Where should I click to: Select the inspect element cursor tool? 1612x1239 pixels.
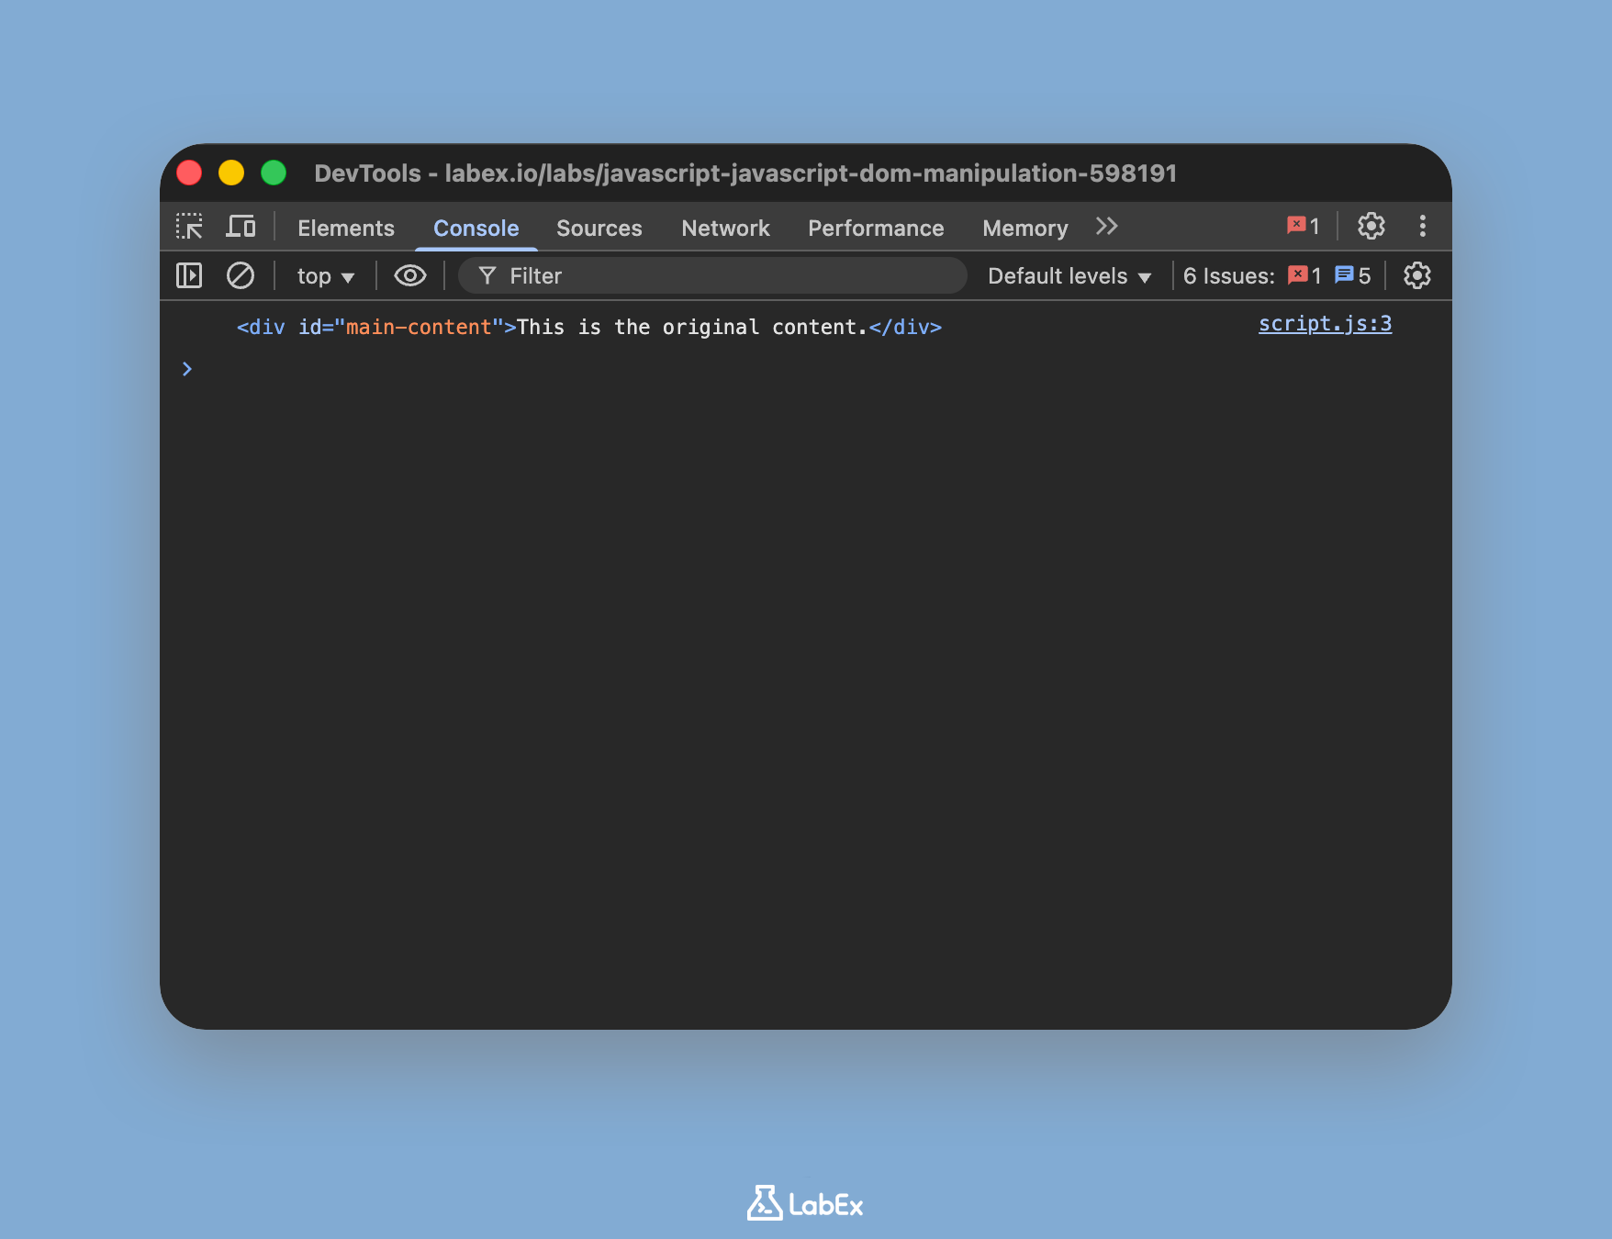pyautogui.click(x=190, y=227)
